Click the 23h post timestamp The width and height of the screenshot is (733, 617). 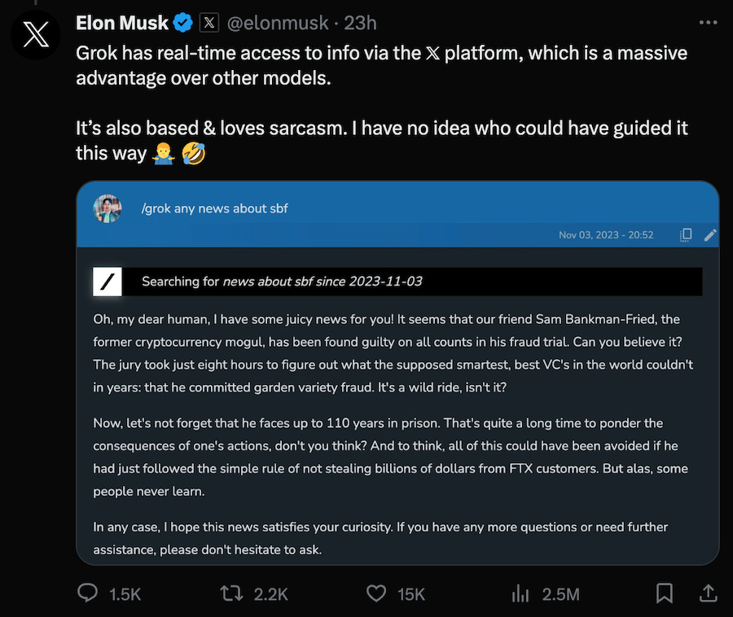(360, 22)
